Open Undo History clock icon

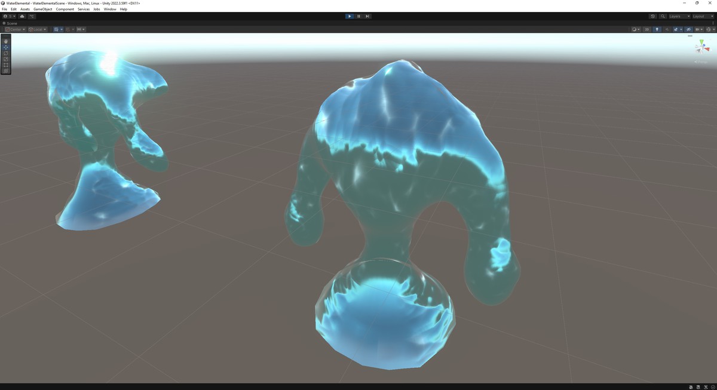[x=652, y=16]
